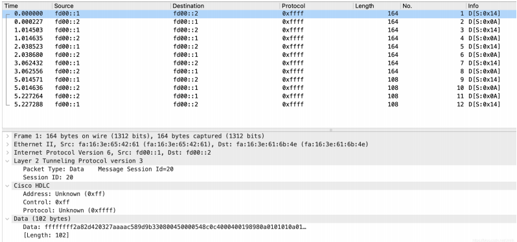Sort packets by Time column header
The image size is (517, 242).
[27, 6]
